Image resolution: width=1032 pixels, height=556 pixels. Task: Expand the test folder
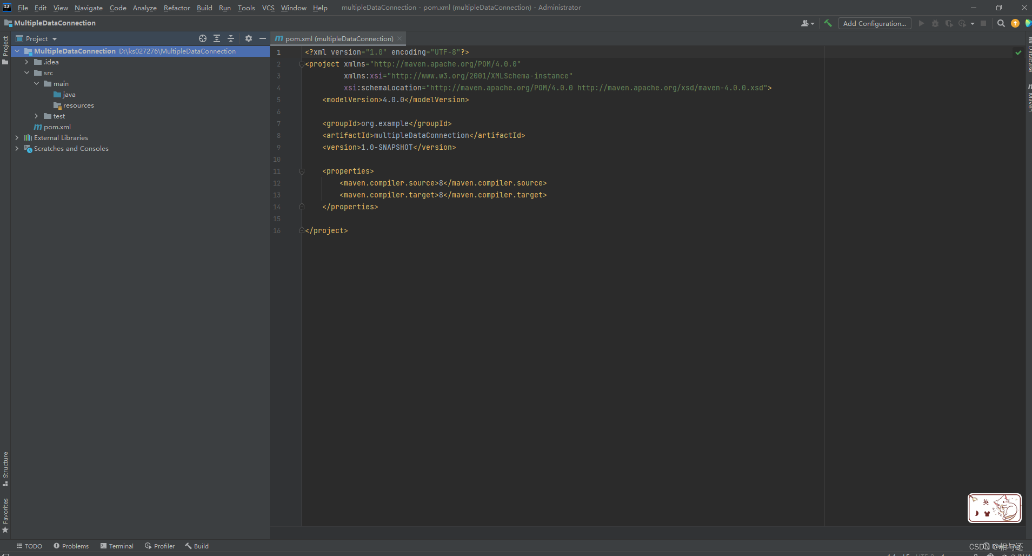click(x=36, y=116)
